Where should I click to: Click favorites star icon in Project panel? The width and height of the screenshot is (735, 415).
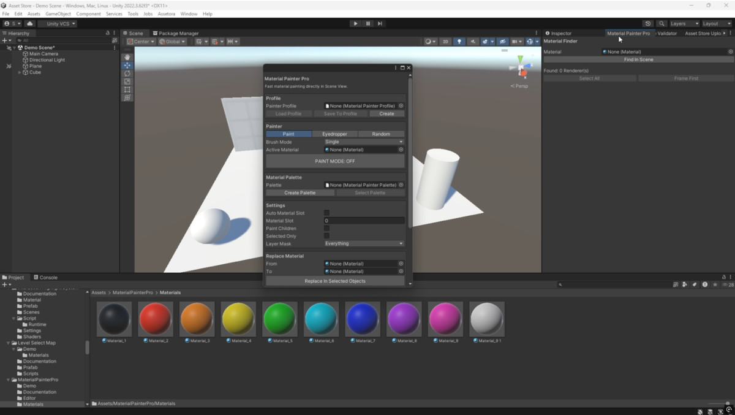(x=715, y=284)
